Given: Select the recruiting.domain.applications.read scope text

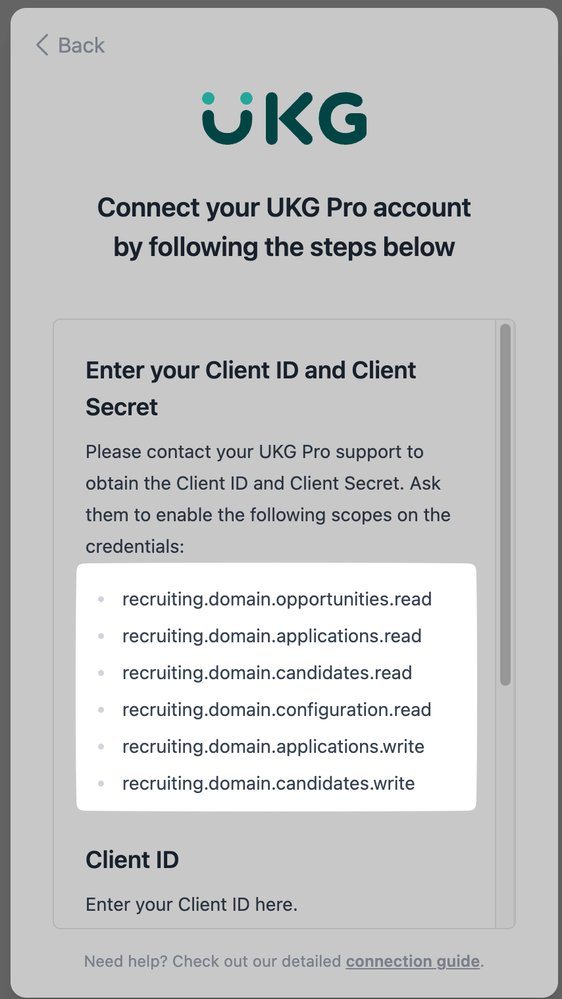Looking at the screenshot, I should point(272,636).
